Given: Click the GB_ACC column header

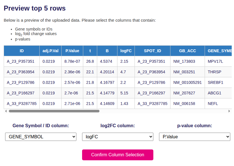Looking at the screenshot, I should tap(188, 51).
